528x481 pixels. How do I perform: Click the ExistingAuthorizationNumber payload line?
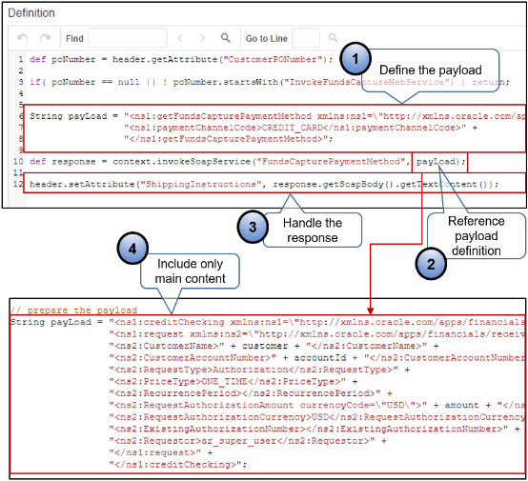pos(315,430)
